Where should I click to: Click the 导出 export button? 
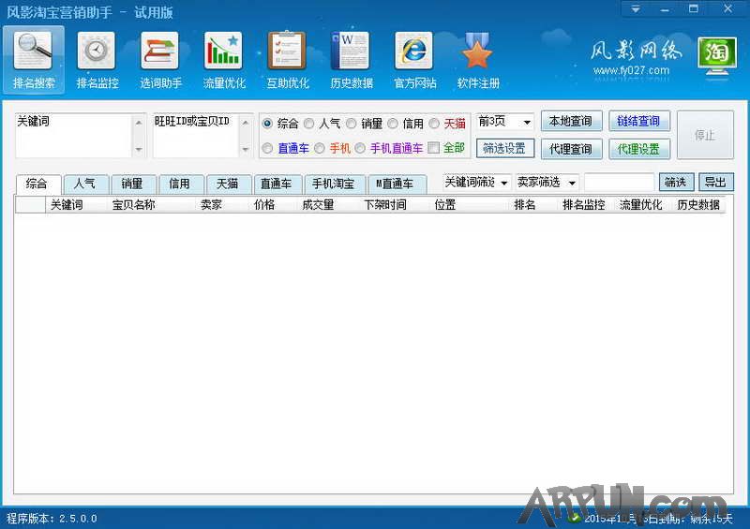coord(716,183)
